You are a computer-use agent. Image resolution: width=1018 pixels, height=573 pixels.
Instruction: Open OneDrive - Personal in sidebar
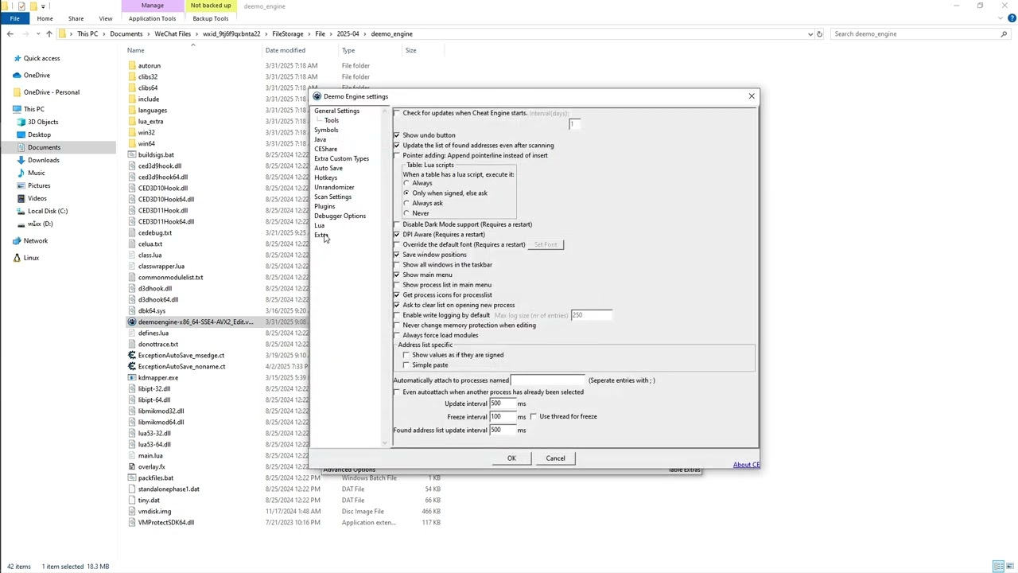[x=52, y=92]
